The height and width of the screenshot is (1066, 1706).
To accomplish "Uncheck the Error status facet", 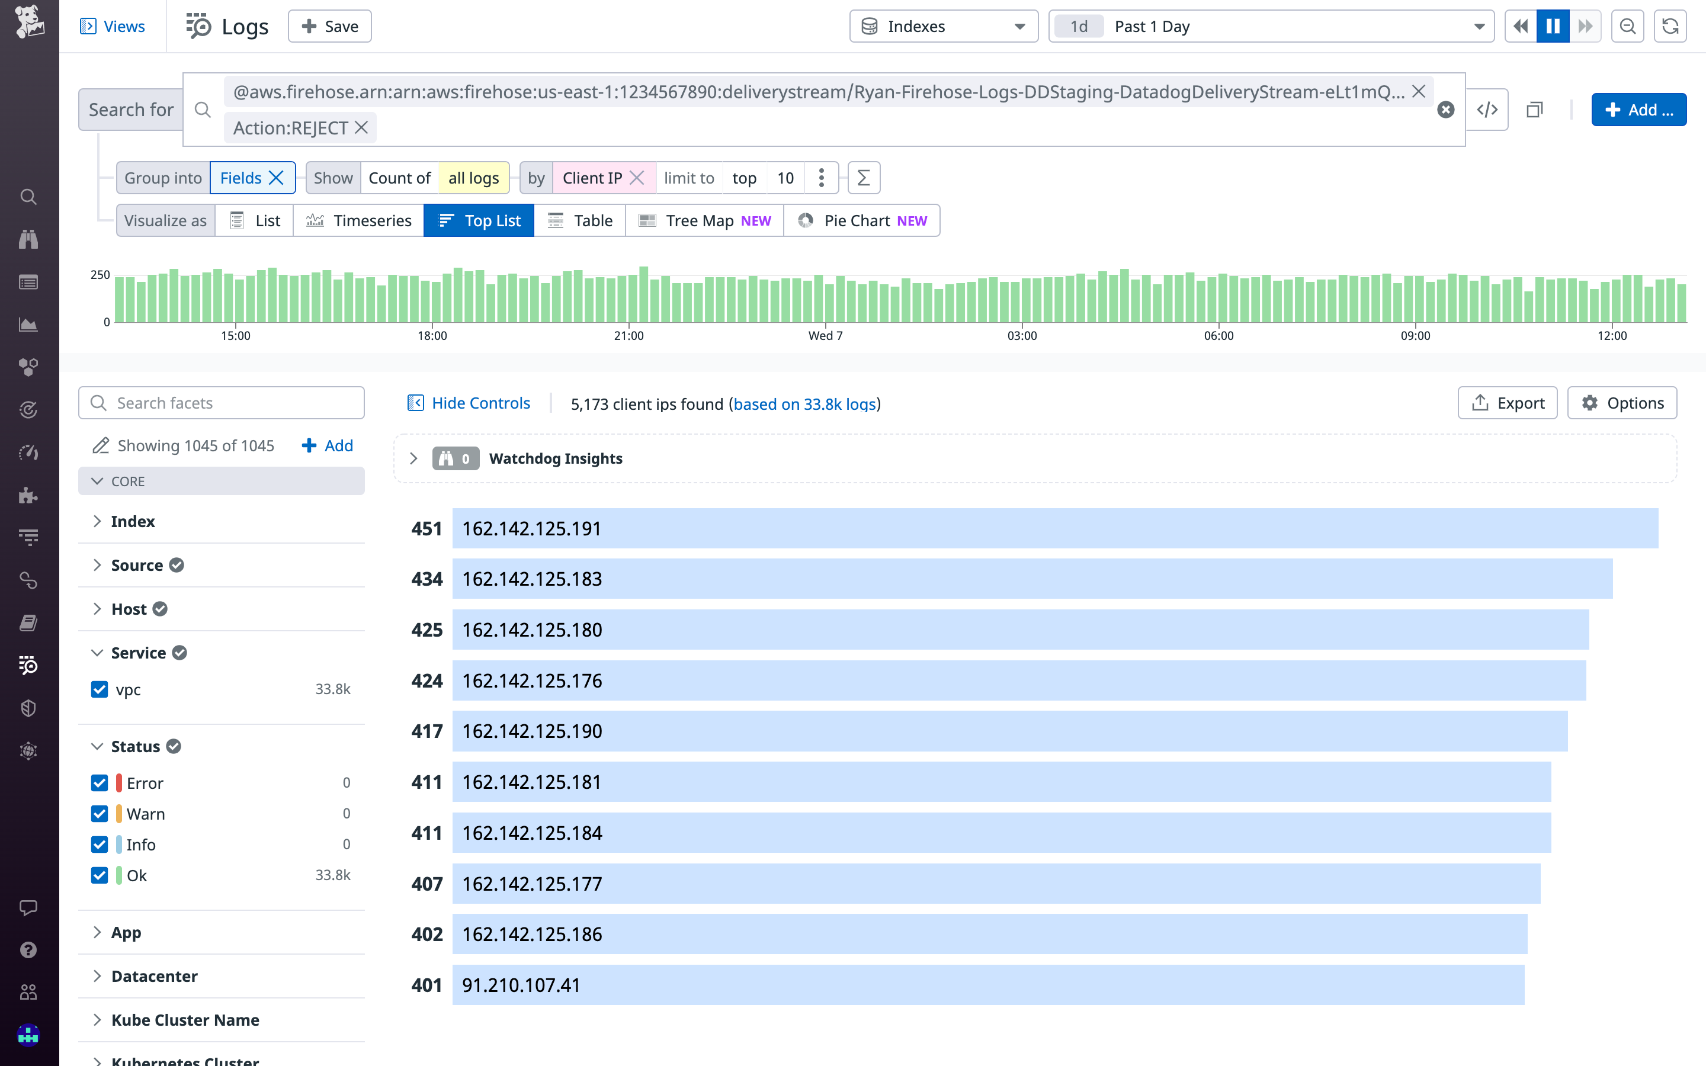I will click(x=99, y=782).
